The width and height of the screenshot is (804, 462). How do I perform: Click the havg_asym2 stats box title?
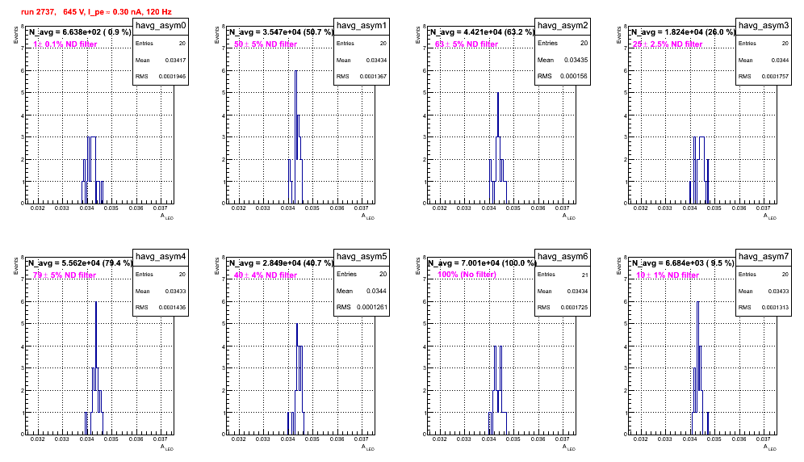point(563,26)
